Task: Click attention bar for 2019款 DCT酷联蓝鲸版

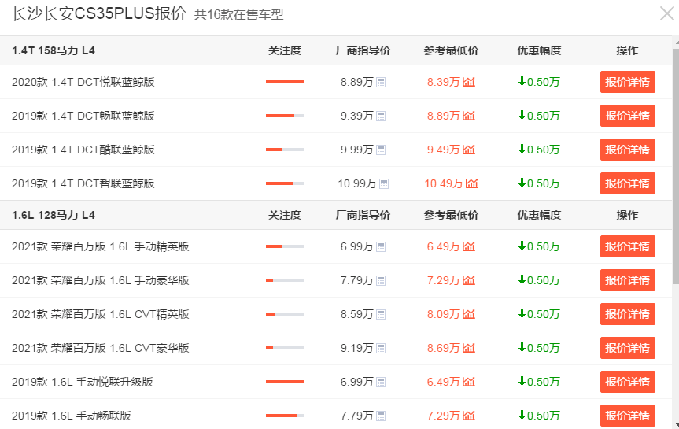Action: click(285, 150)
